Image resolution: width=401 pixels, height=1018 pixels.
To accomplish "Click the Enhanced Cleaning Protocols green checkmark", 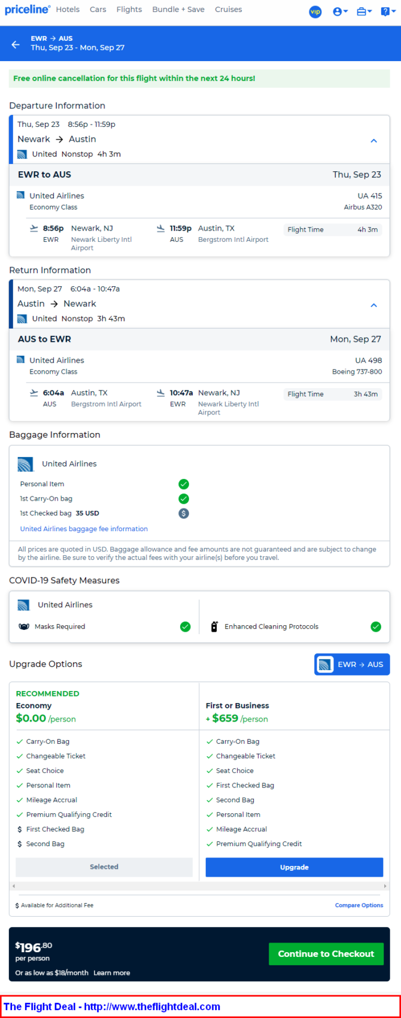I will (x=376, y=627).
